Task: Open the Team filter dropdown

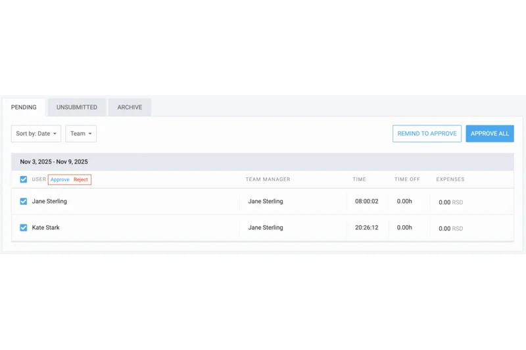Action: click(81, 133)
